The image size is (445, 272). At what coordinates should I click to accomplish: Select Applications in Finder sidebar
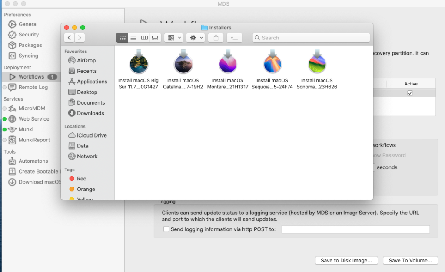pos(88,82)
